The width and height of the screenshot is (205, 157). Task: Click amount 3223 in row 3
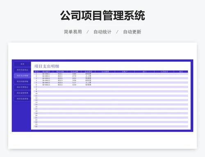(x=74, y=78)
